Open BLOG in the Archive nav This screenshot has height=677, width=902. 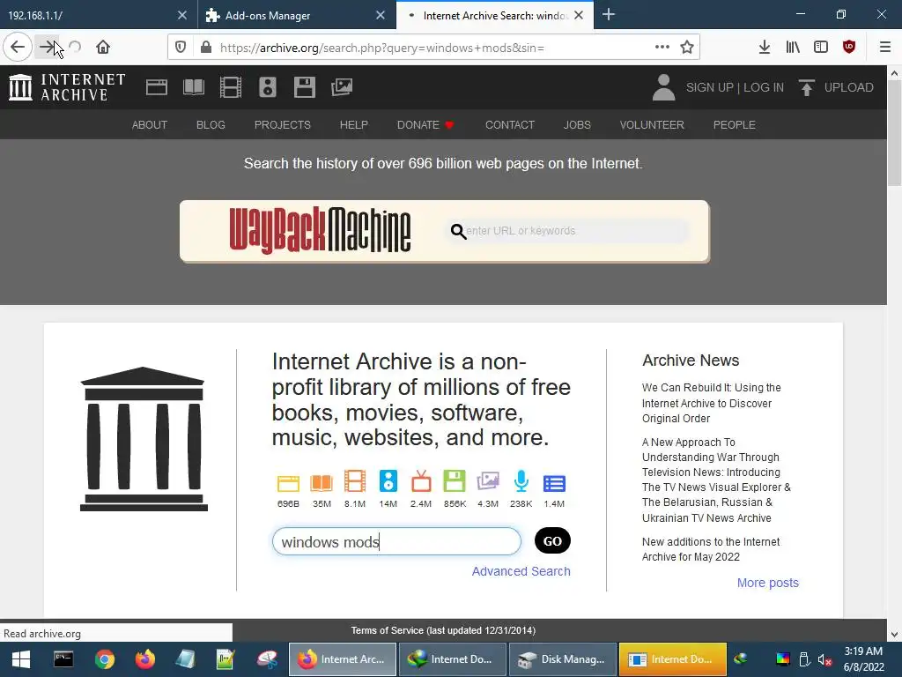[211, 125]
